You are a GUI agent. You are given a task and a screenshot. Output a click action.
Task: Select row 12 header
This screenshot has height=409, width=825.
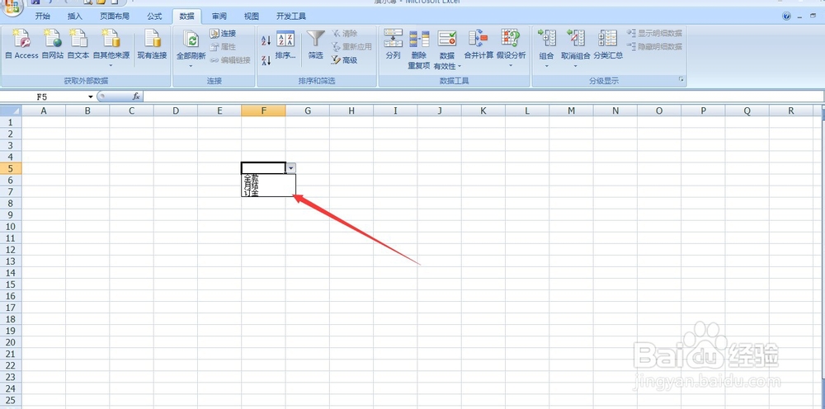pyautogui.click(x=11, y=249)
